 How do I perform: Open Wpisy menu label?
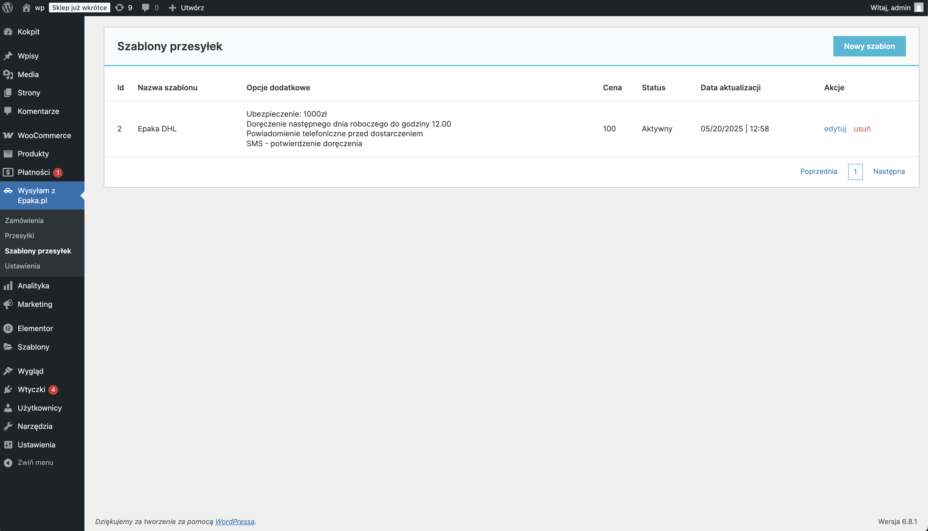coord(28,56)
